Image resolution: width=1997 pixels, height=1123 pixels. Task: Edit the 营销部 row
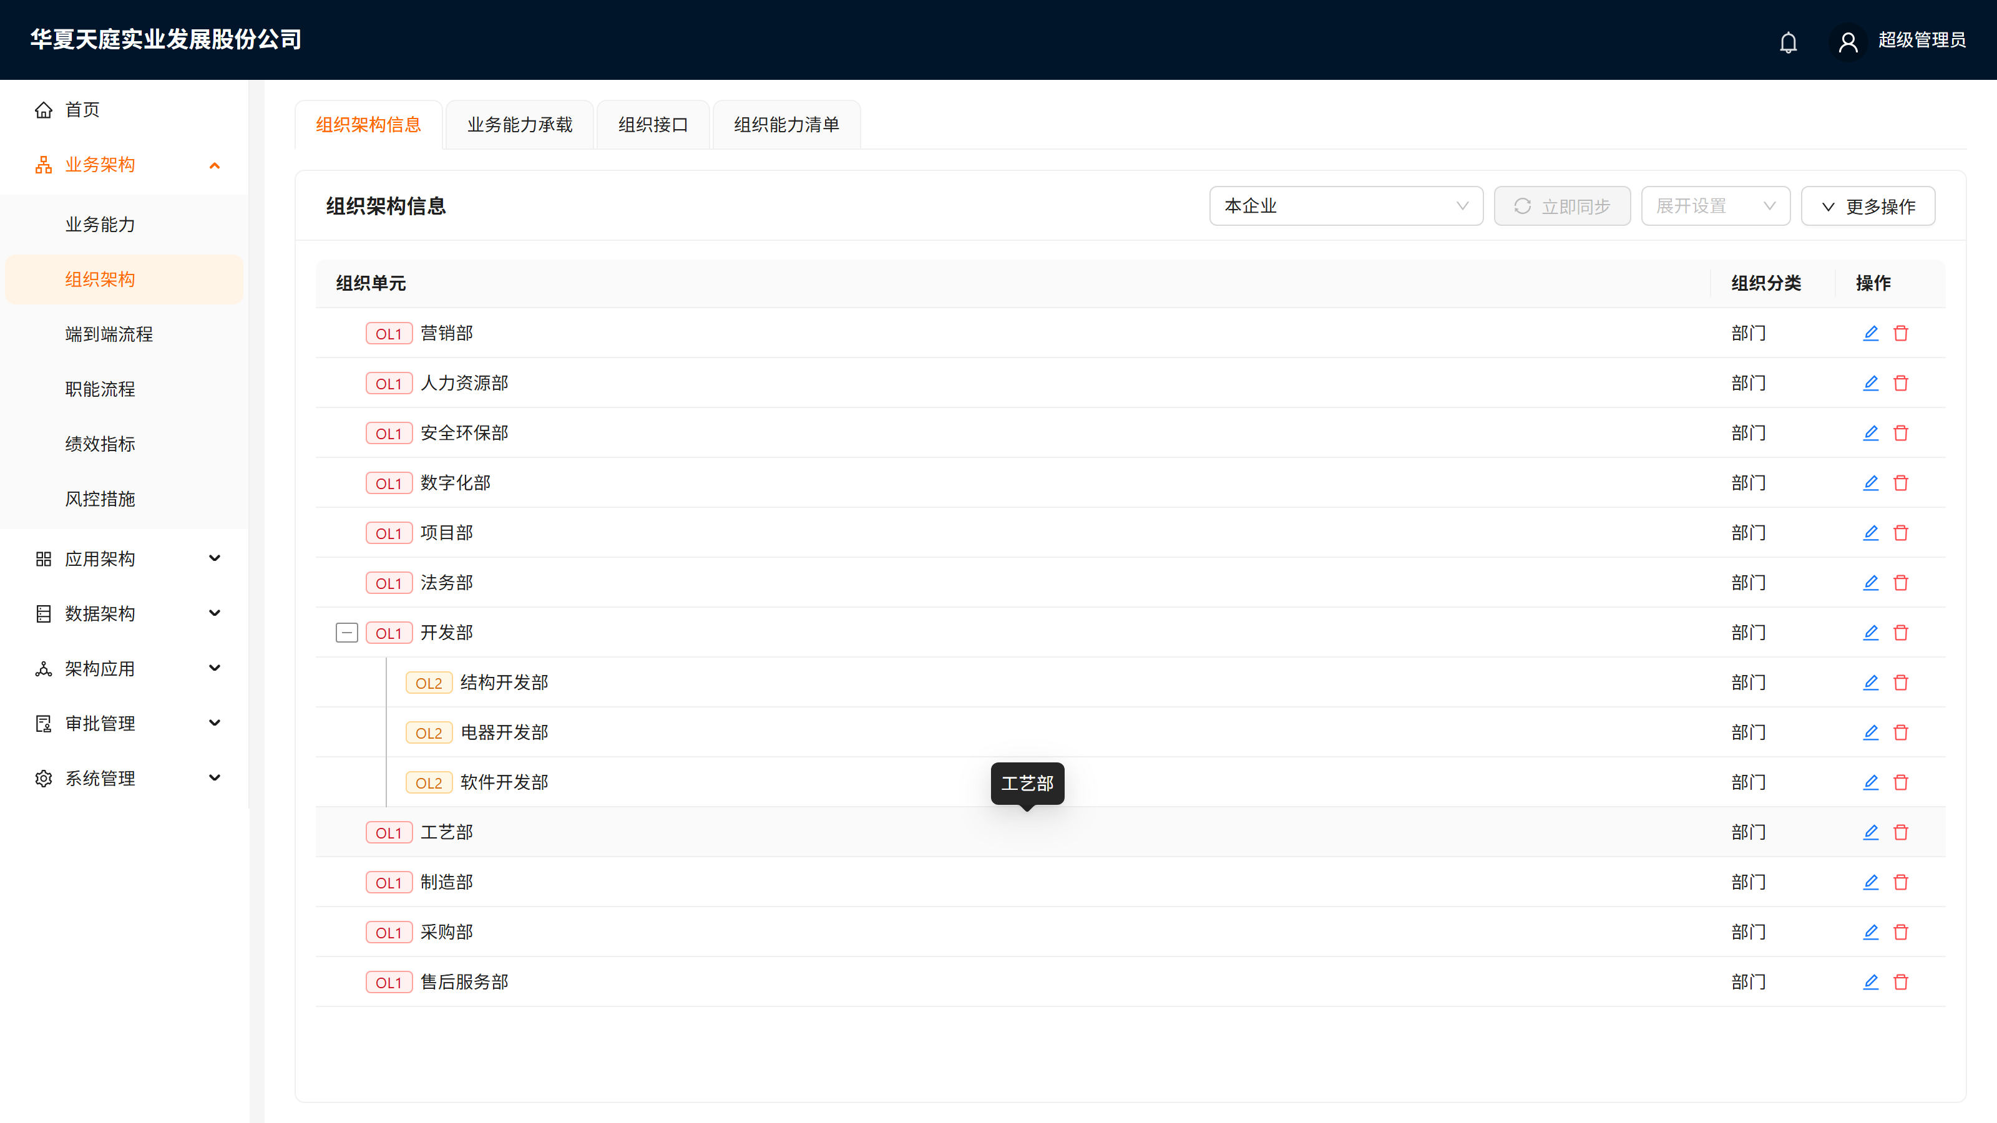(x=1871, y=333)
